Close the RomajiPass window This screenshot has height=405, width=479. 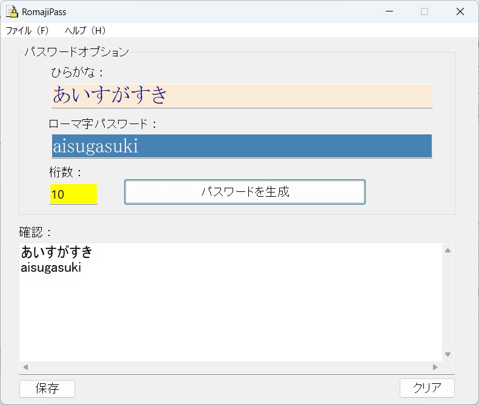pyautogui.click(x=460, y=12)
